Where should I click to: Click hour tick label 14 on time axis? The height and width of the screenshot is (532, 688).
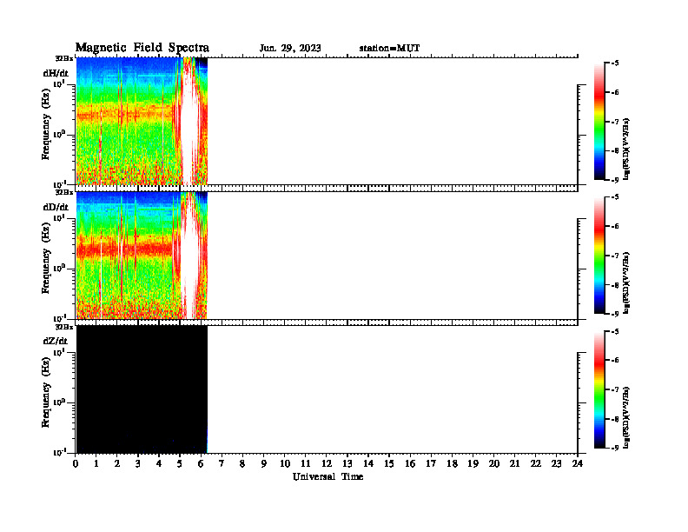click(x=368, y=463)
